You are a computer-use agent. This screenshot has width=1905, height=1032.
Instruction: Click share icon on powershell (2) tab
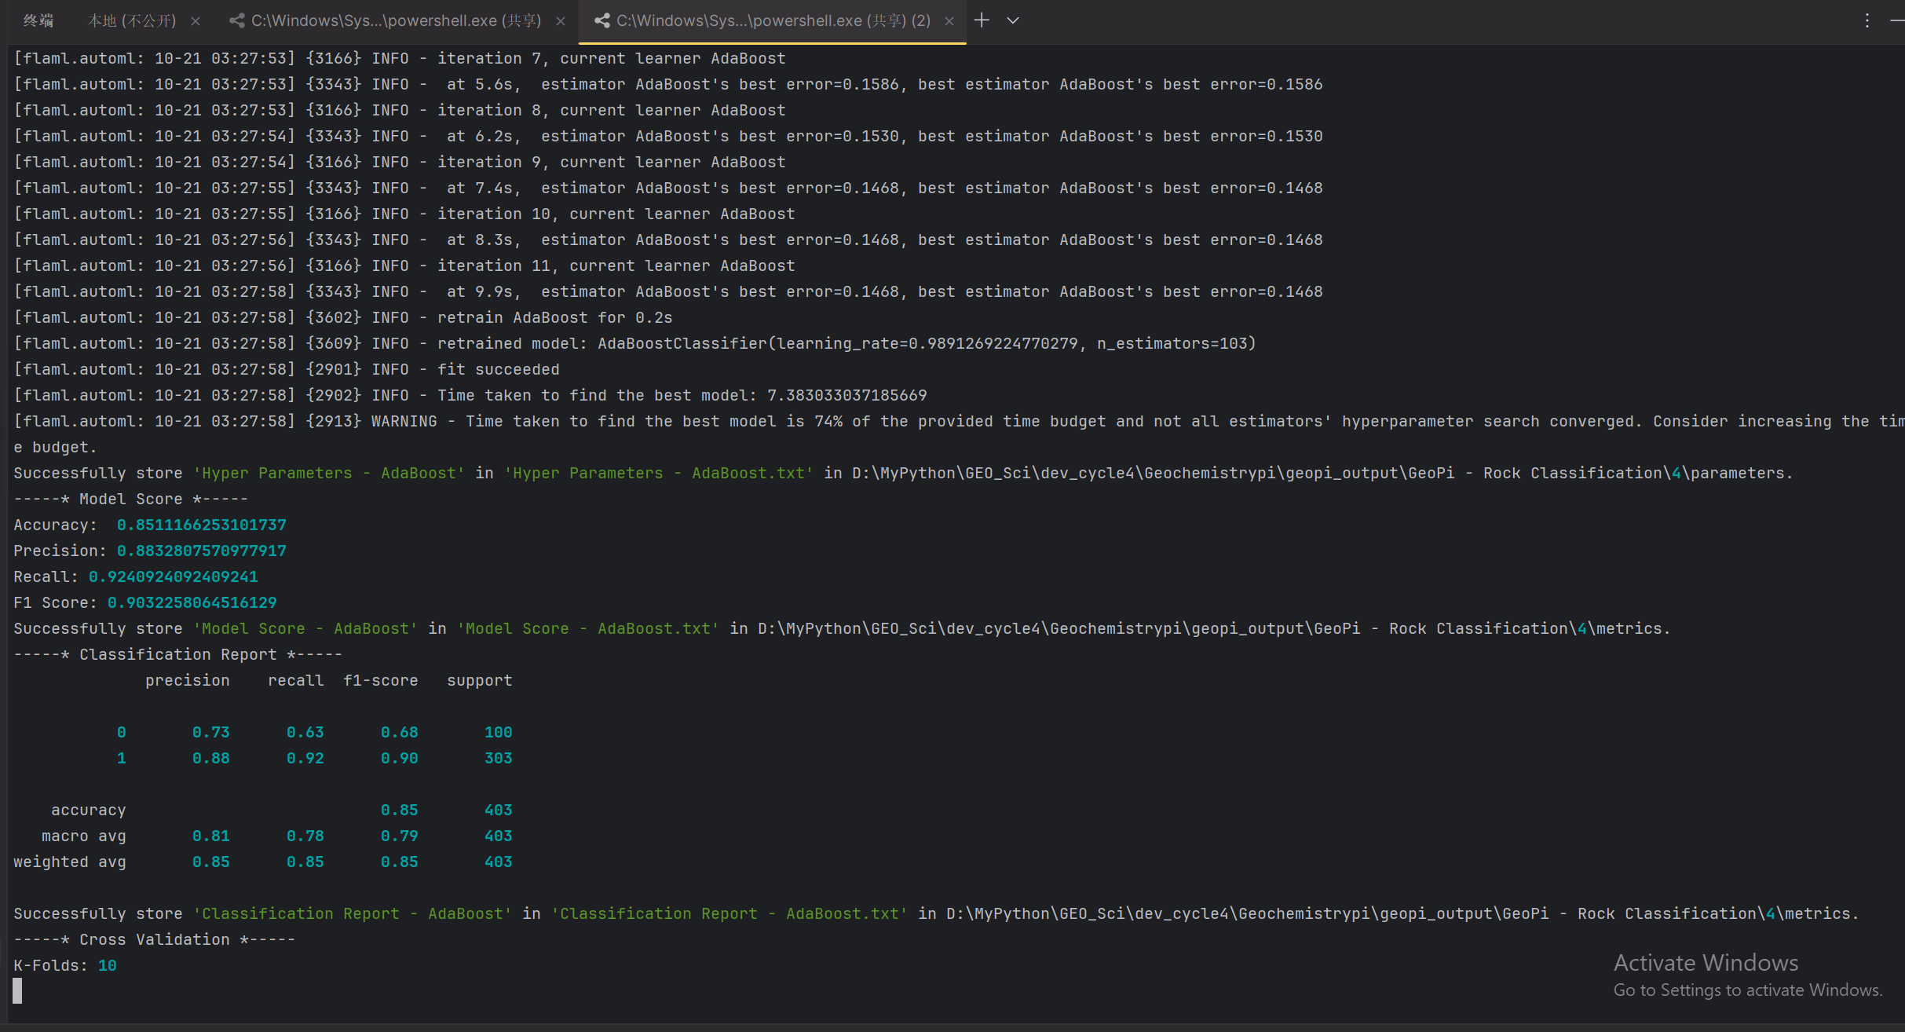tap(602, 21)
